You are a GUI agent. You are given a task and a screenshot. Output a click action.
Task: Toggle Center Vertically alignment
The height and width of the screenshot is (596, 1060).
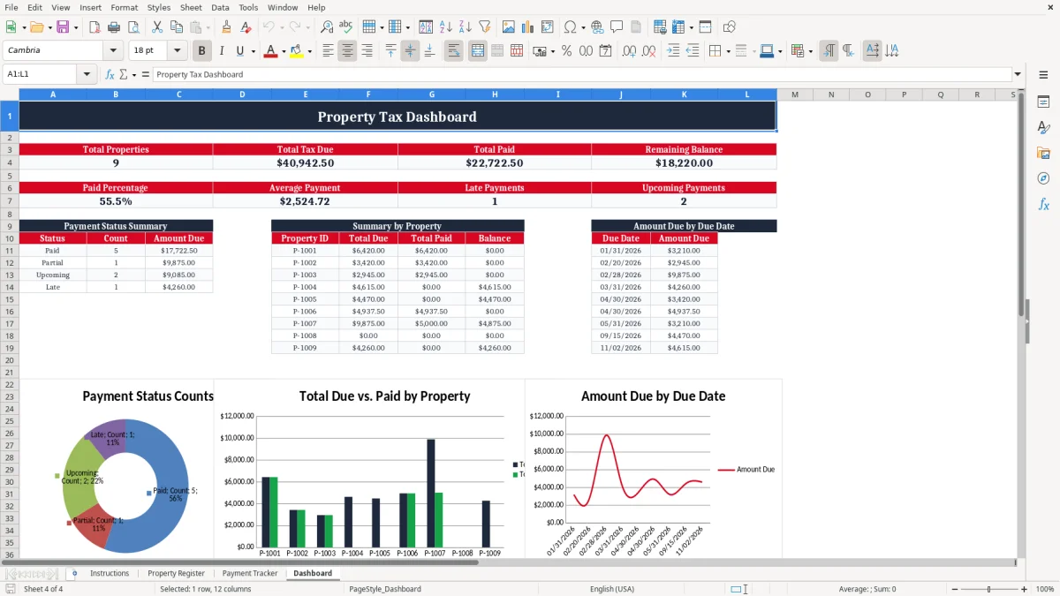pos(410,51)
